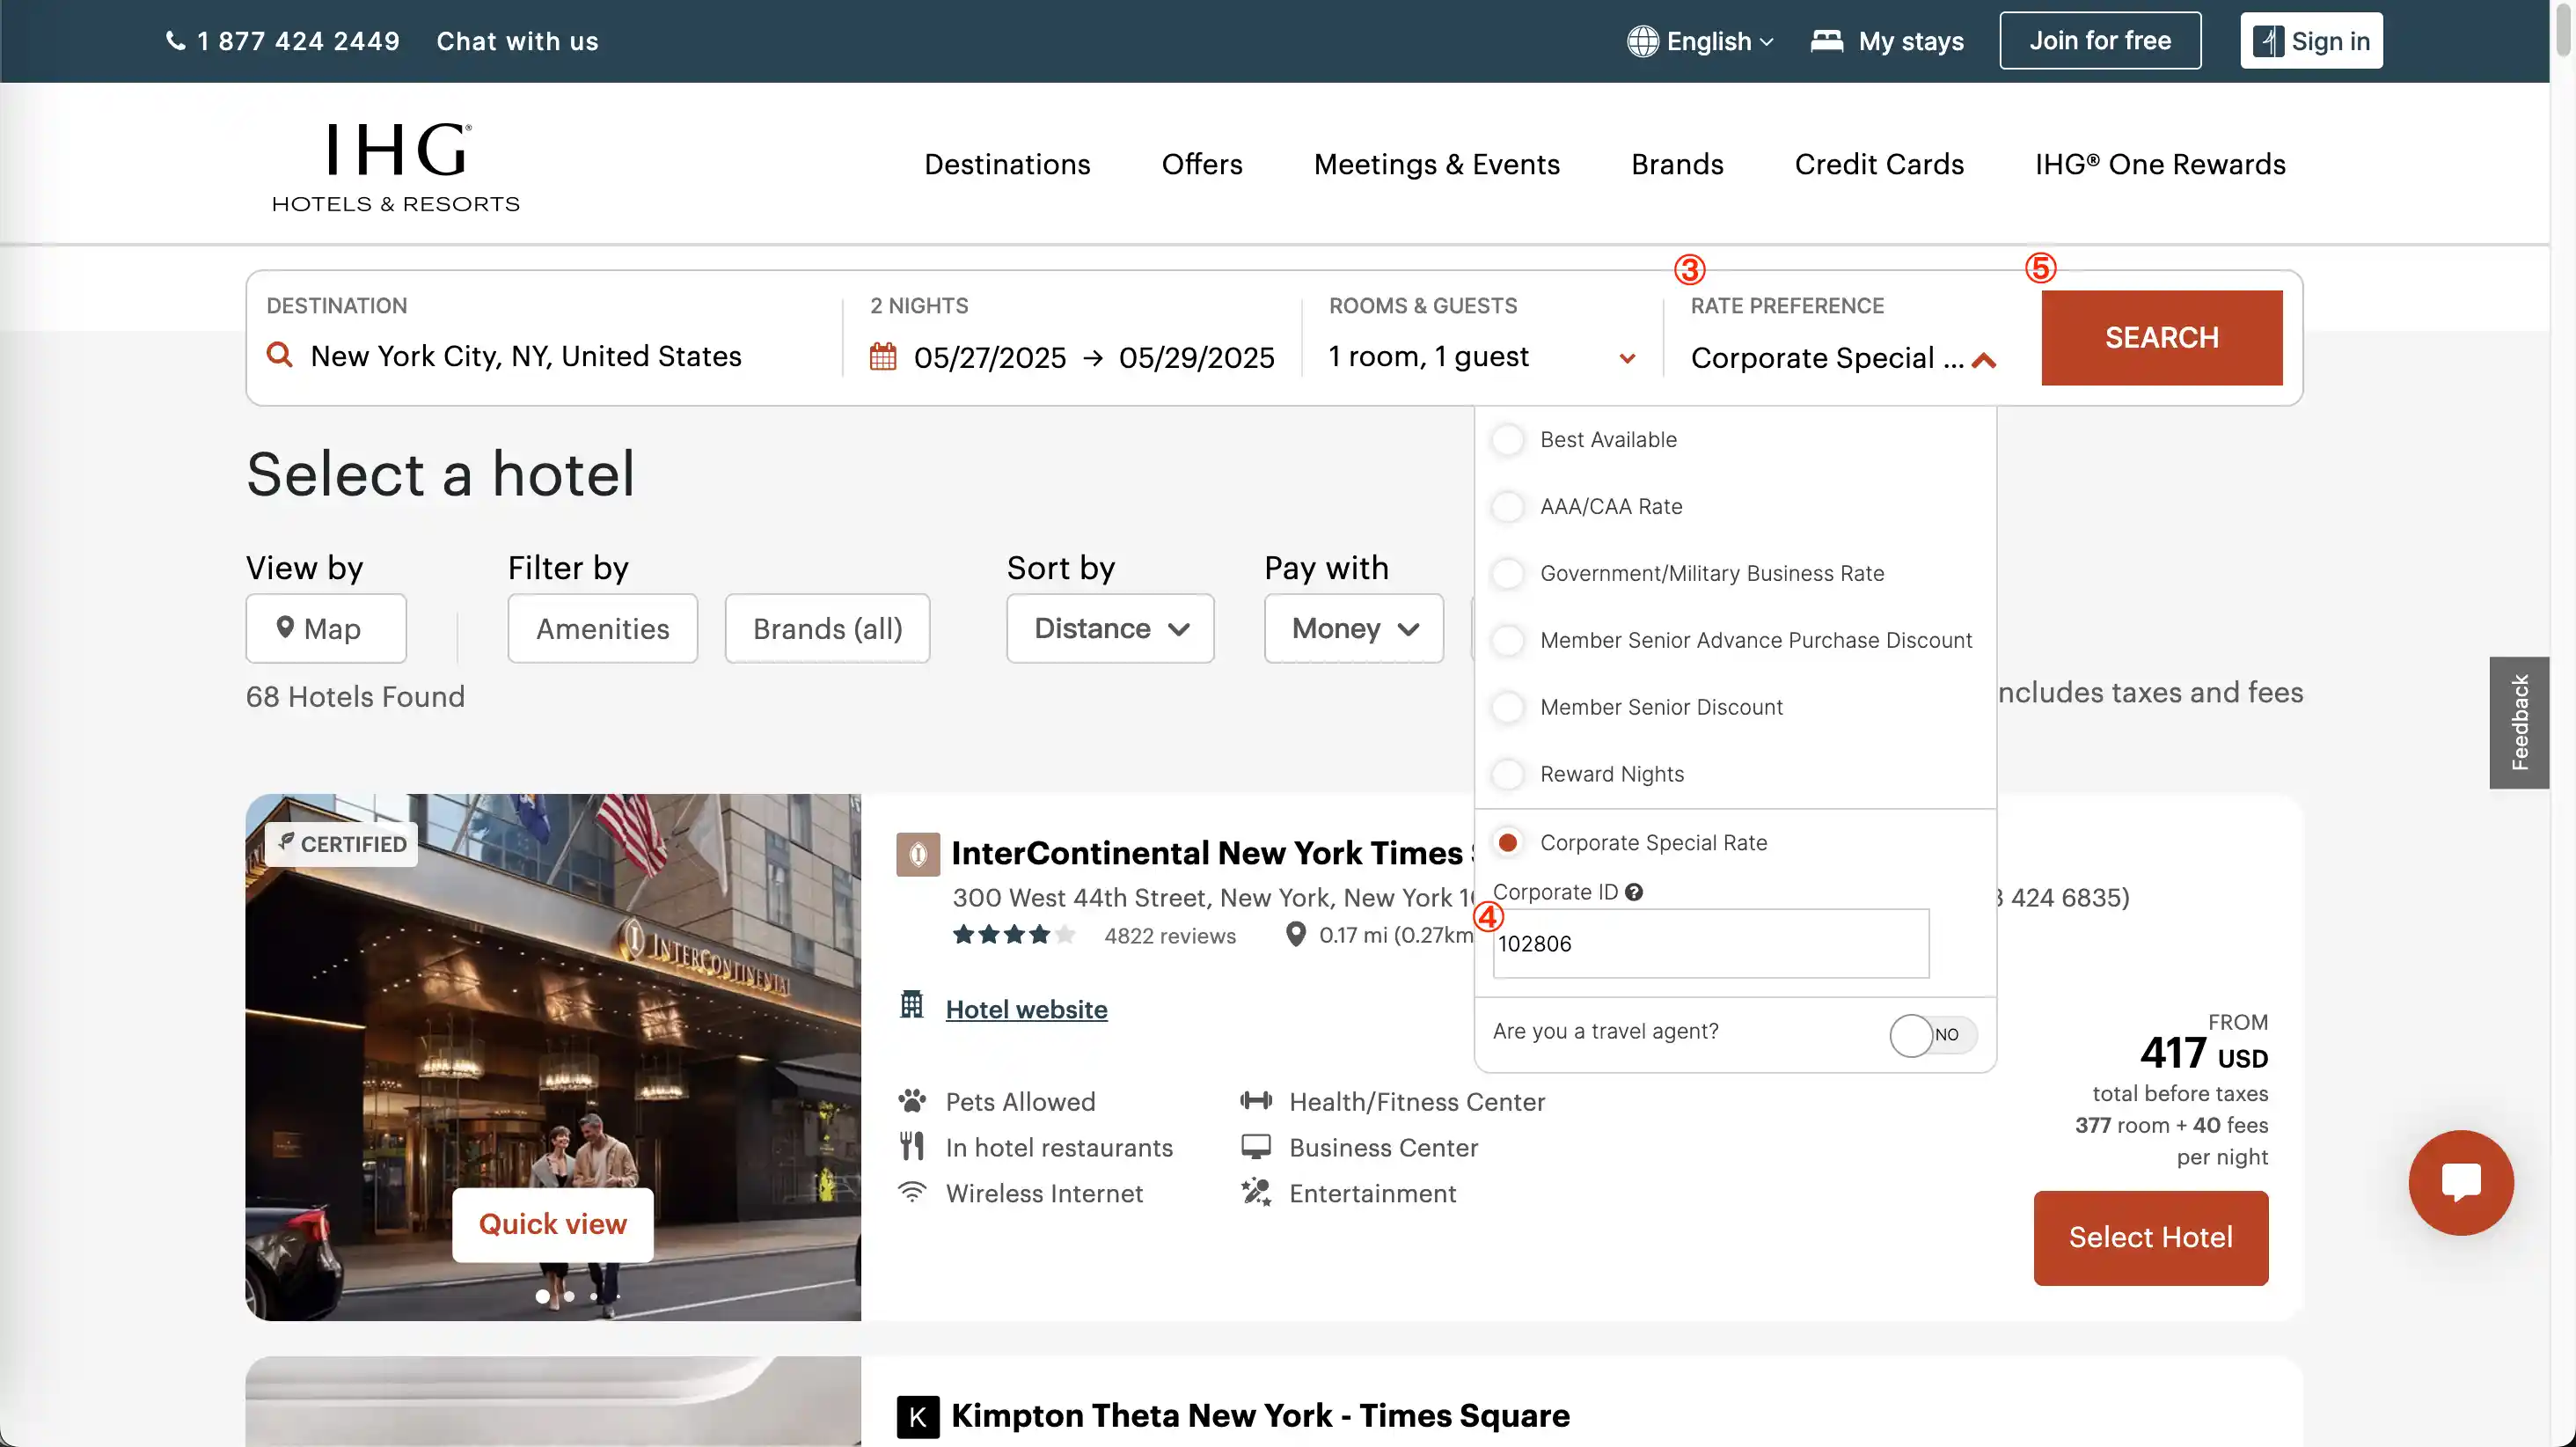The width and height of the screenshot is (2576, 1447).
Task: Click the check-out date 05/29/2025
Action: coord(1196,357)
